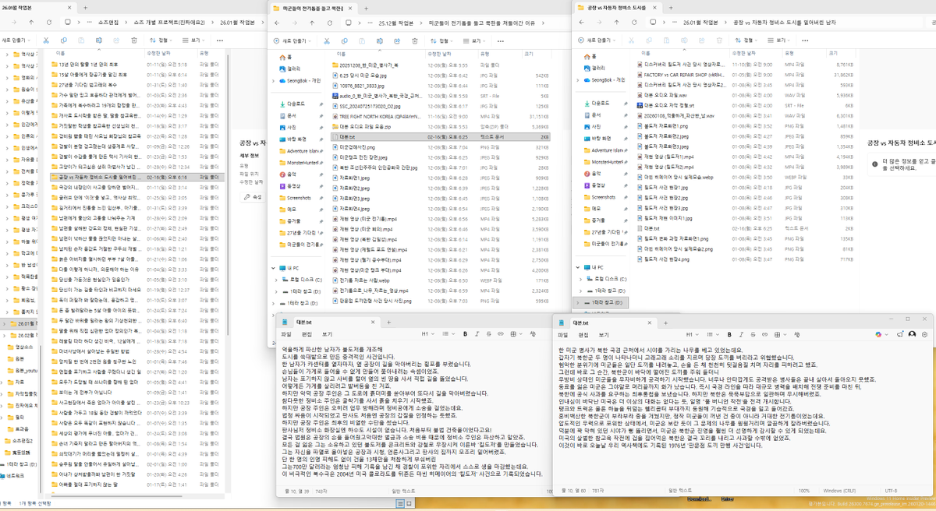Toggle strikethrough in the left Notepad

488,333
